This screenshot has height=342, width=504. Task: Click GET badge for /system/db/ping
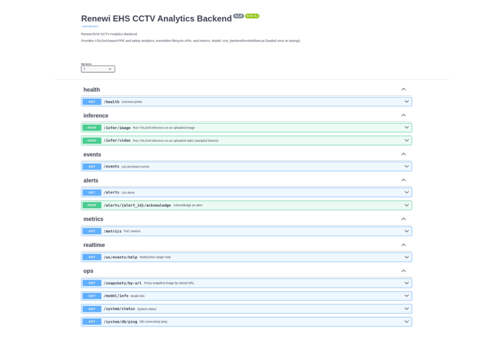click(92, 322)
